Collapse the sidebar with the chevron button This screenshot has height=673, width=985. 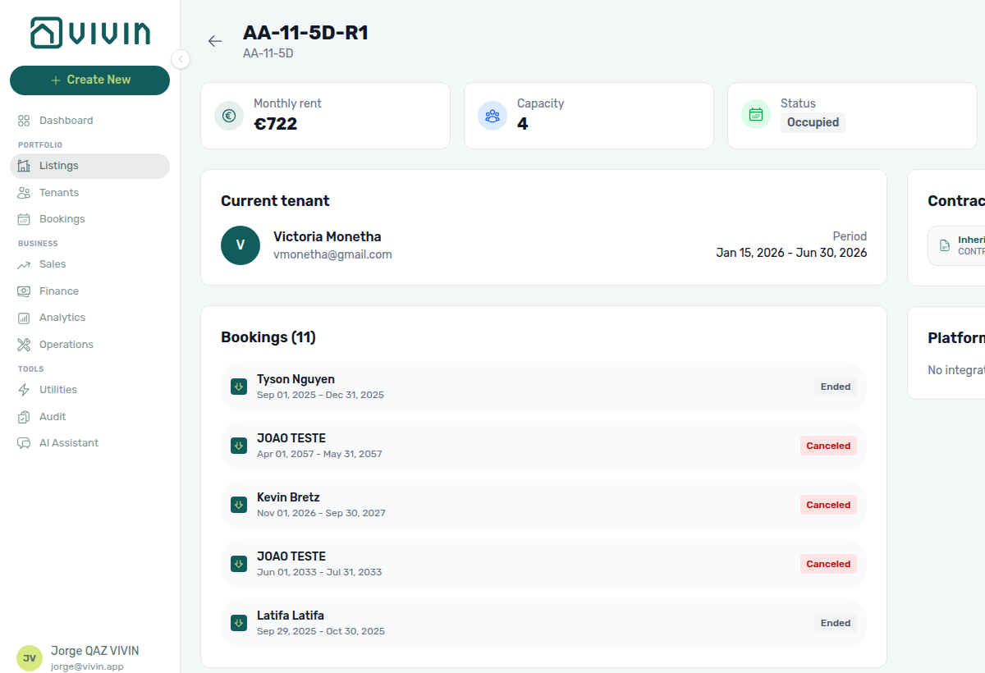181,59
